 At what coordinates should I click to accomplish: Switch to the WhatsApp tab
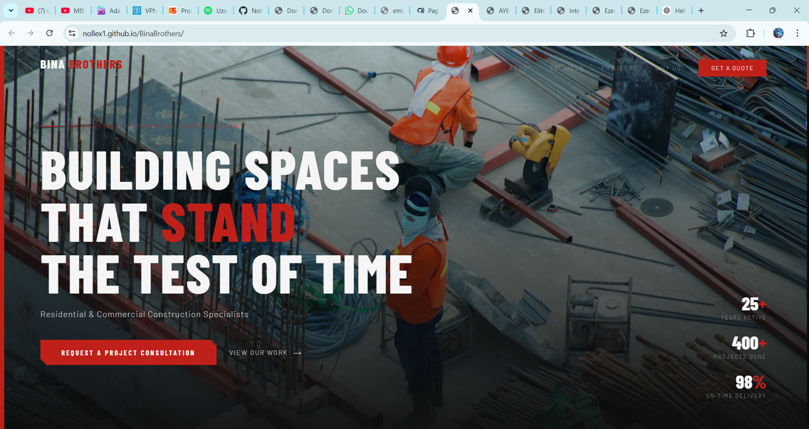(356, 11)
